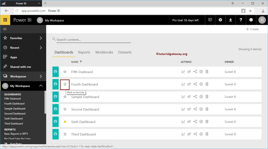The image size is (268, 149).
Task: Collapse navigation pane with hamburger icon
Action: click(x=5, y=29)
